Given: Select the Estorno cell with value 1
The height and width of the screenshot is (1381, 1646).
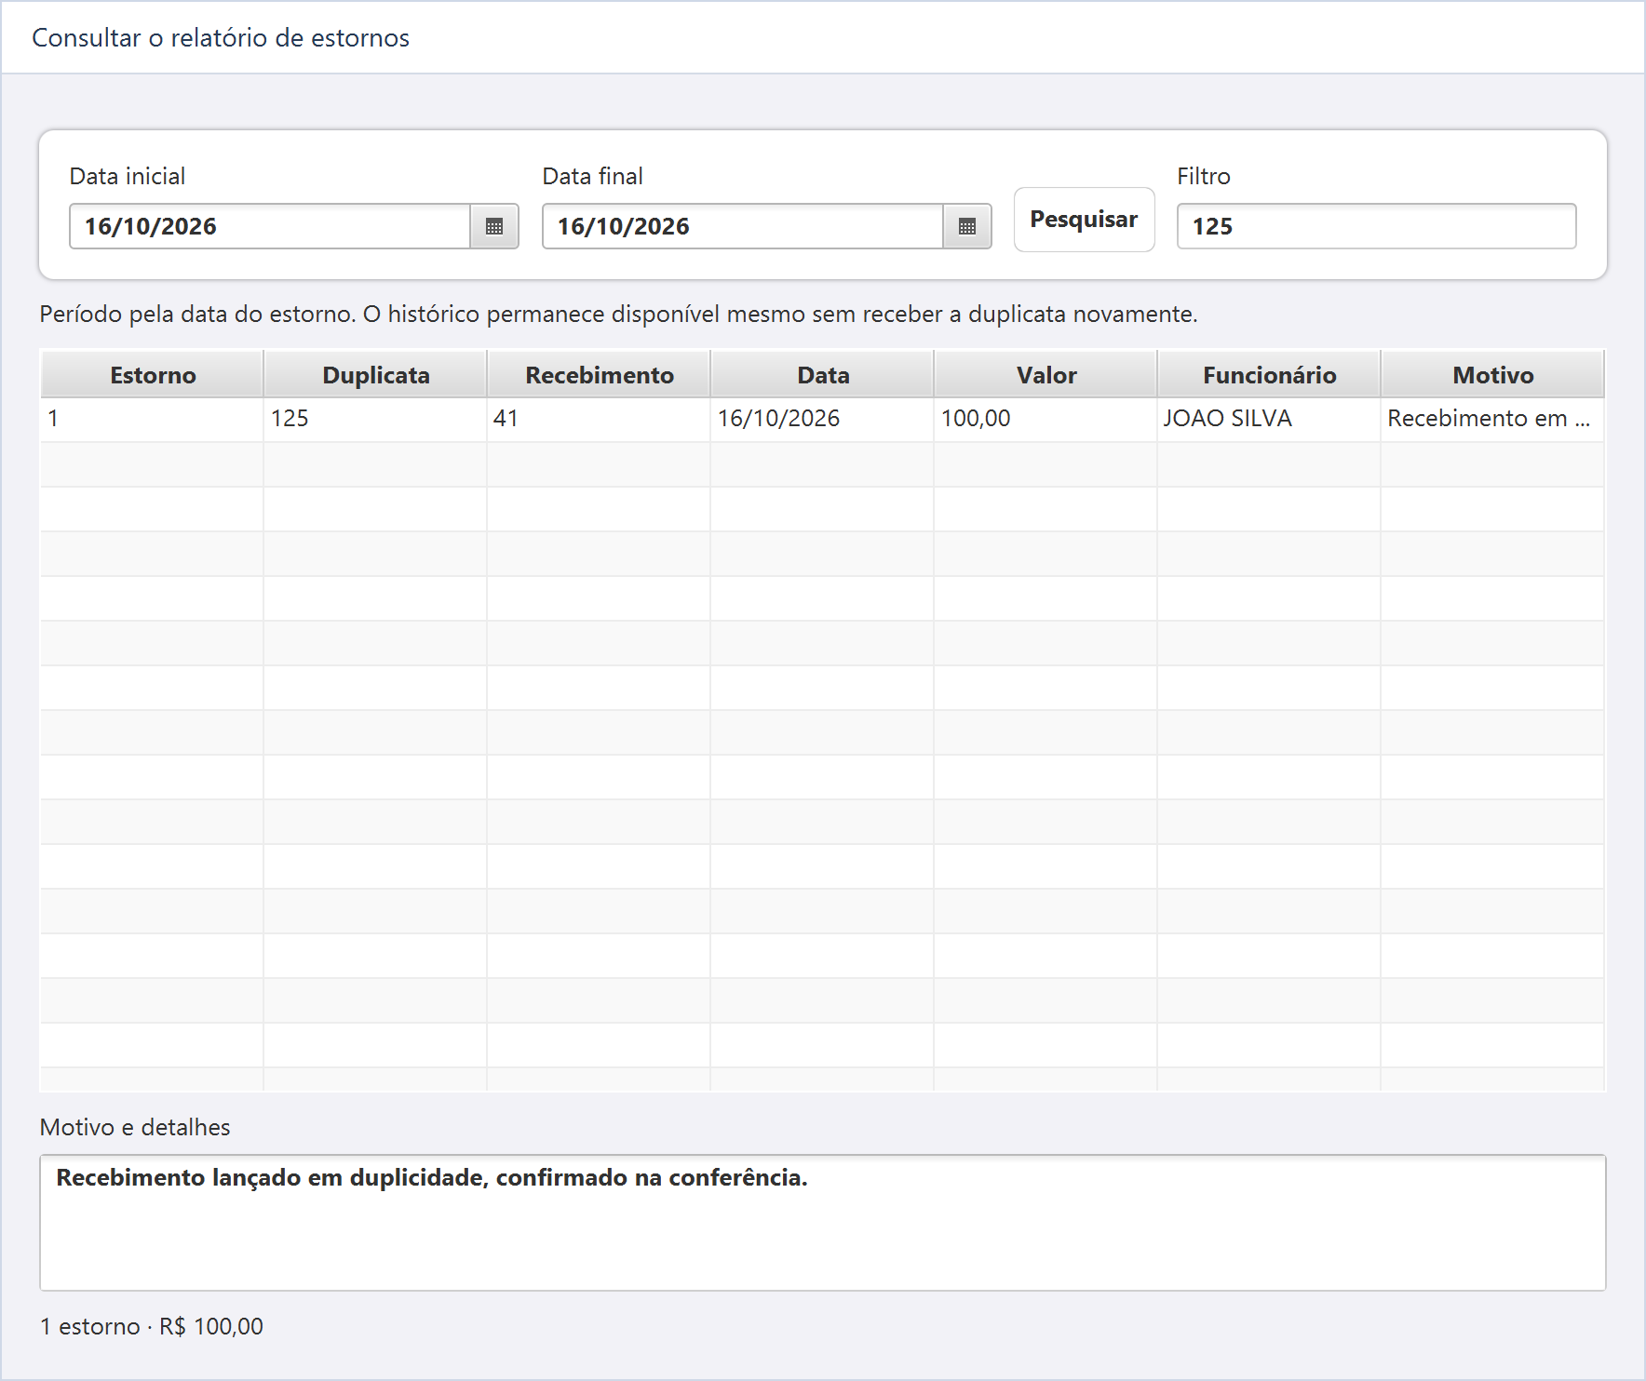Looking at the screenshot, I should pos(153,419).
